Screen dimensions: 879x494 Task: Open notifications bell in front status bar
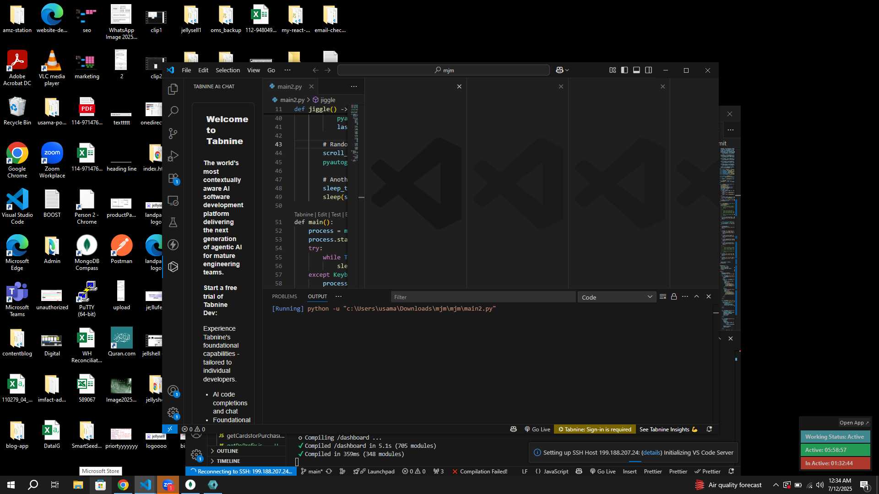[709, 429]
